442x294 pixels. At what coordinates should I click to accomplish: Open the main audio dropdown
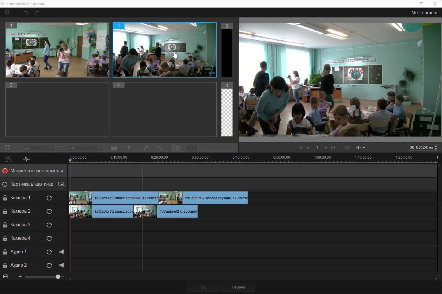pyautogui.click(x=85, y=148)
